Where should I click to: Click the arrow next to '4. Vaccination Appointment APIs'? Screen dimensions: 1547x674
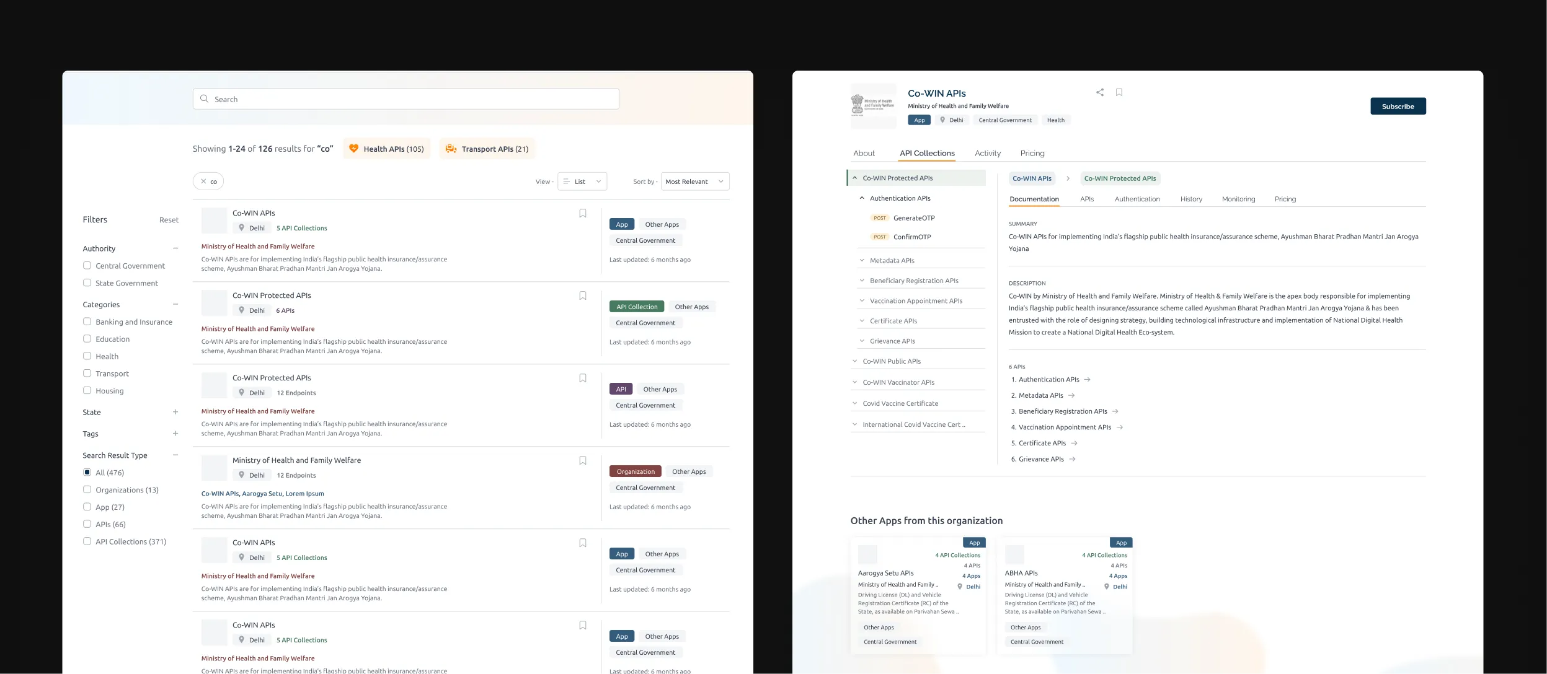[x=1120, y=427]
